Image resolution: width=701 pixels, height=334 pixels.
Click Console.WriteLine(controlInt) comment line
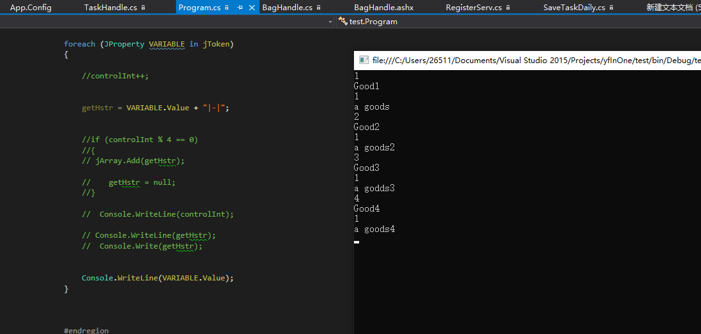pyautogui.click(x=158, y=214)
